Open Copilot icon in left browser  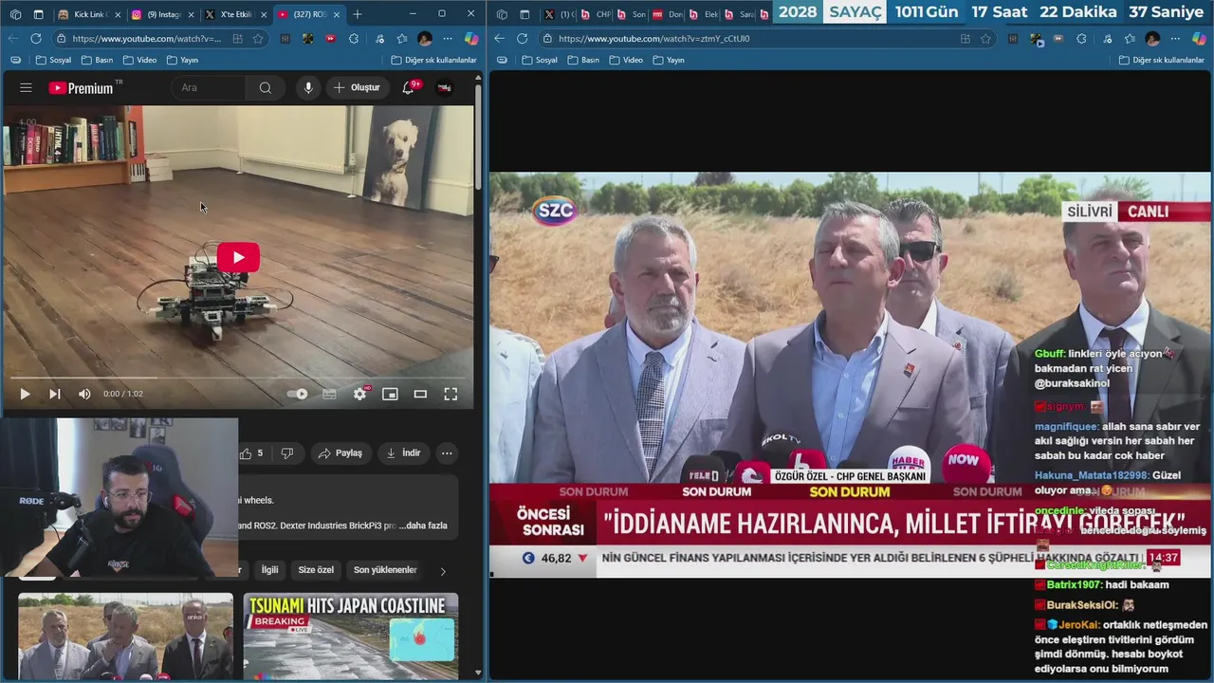pyautogui.click(x=471, y=39)
